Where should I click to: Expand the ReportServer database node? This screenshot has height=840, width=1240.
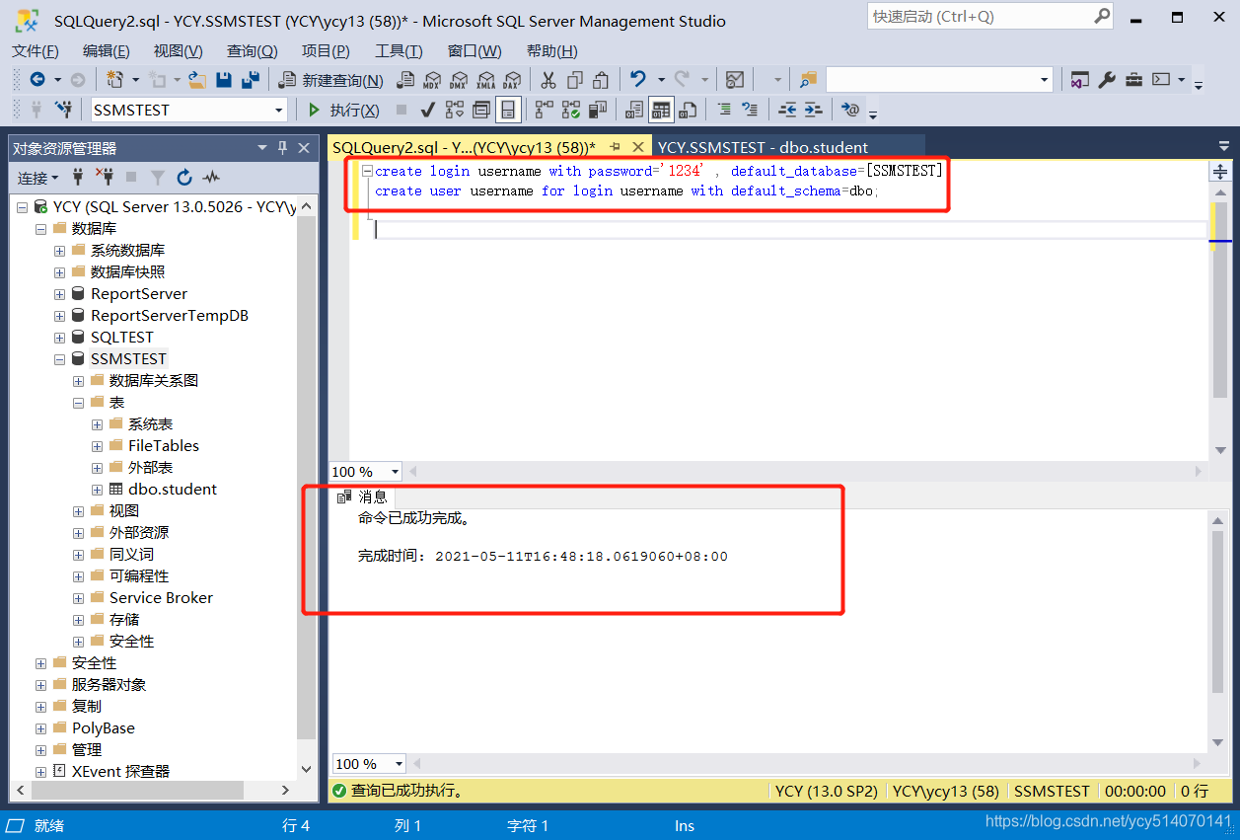[59, 294]
